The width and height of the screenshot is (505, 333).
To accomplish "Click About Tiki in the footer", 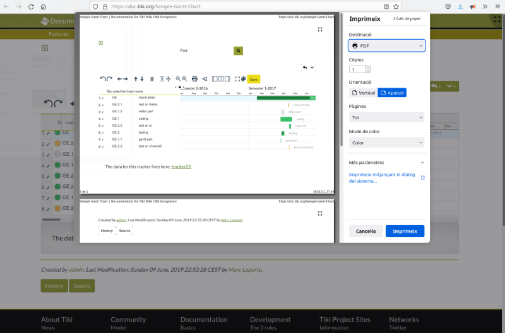I will coord(57,320).
